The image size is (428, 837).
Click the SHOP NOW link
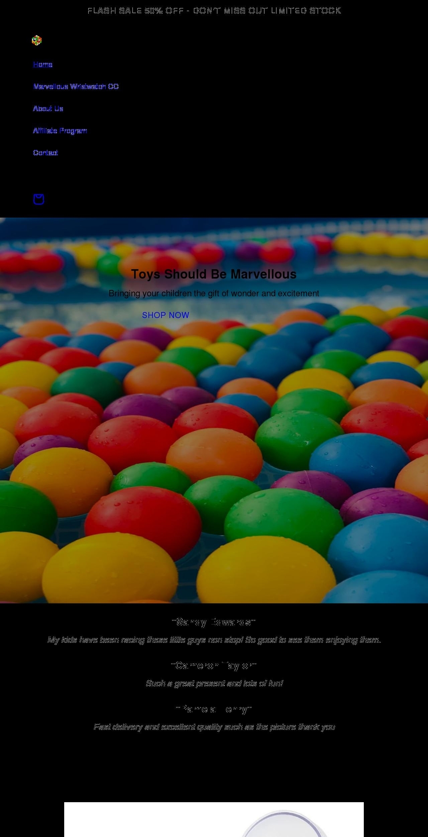click(x=165, y=315)
